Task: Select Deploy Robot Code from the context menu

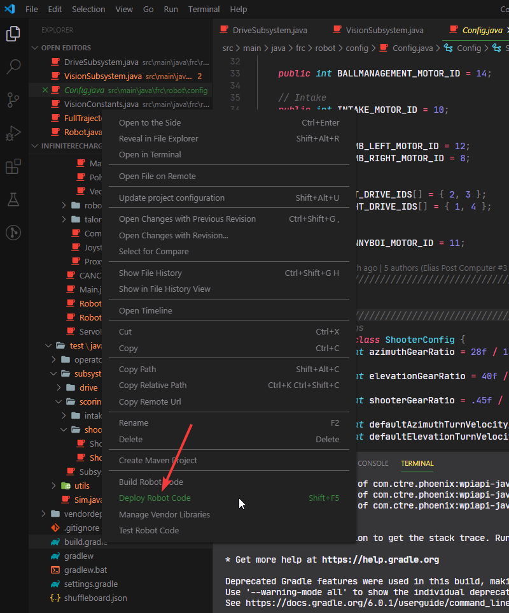Action: coord(156,498)
